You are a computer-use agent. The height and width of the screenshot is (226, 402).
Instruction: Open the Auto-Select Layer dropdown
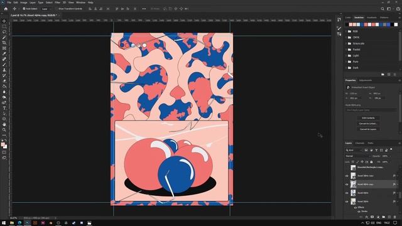point(46,9)
